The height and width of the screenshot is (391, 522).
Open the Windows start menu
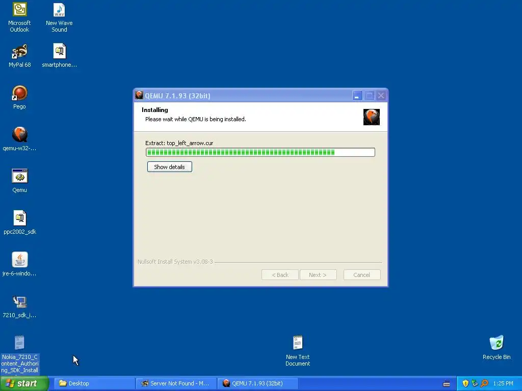(x=24, y=383)
